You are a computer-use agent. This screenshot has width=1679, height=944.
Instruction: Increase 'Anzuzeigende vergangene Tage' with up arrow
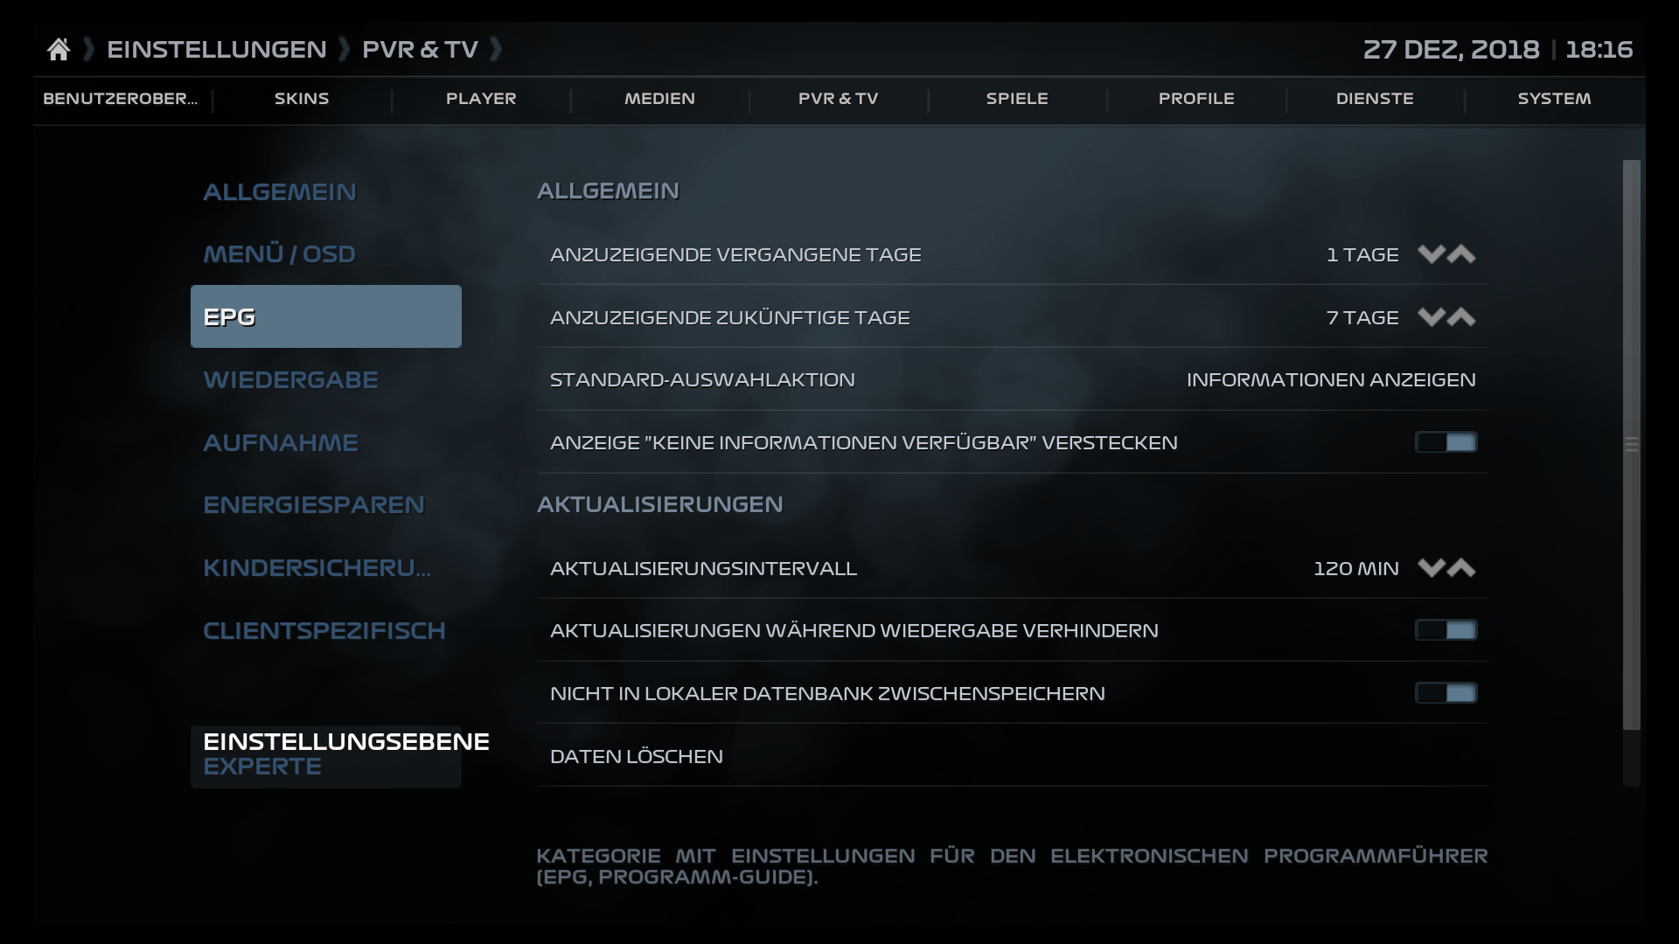click(x=1463, y=255)
